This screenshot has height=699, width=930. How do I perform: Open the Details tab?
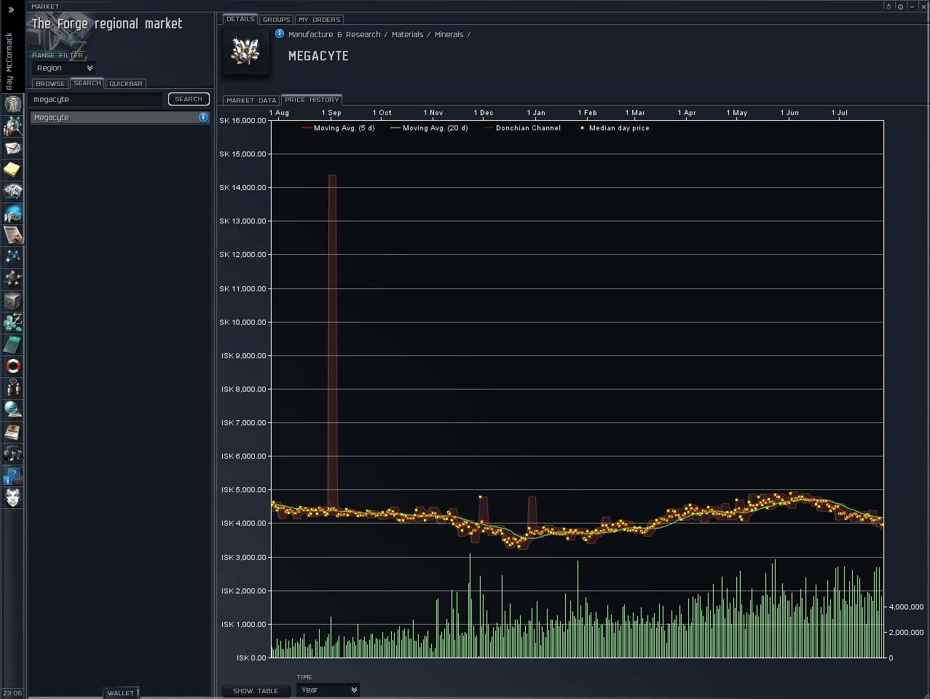pyautogui.click(x=240, y=19)
